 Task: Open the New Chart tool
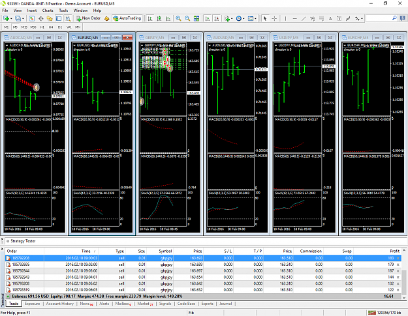6,18
